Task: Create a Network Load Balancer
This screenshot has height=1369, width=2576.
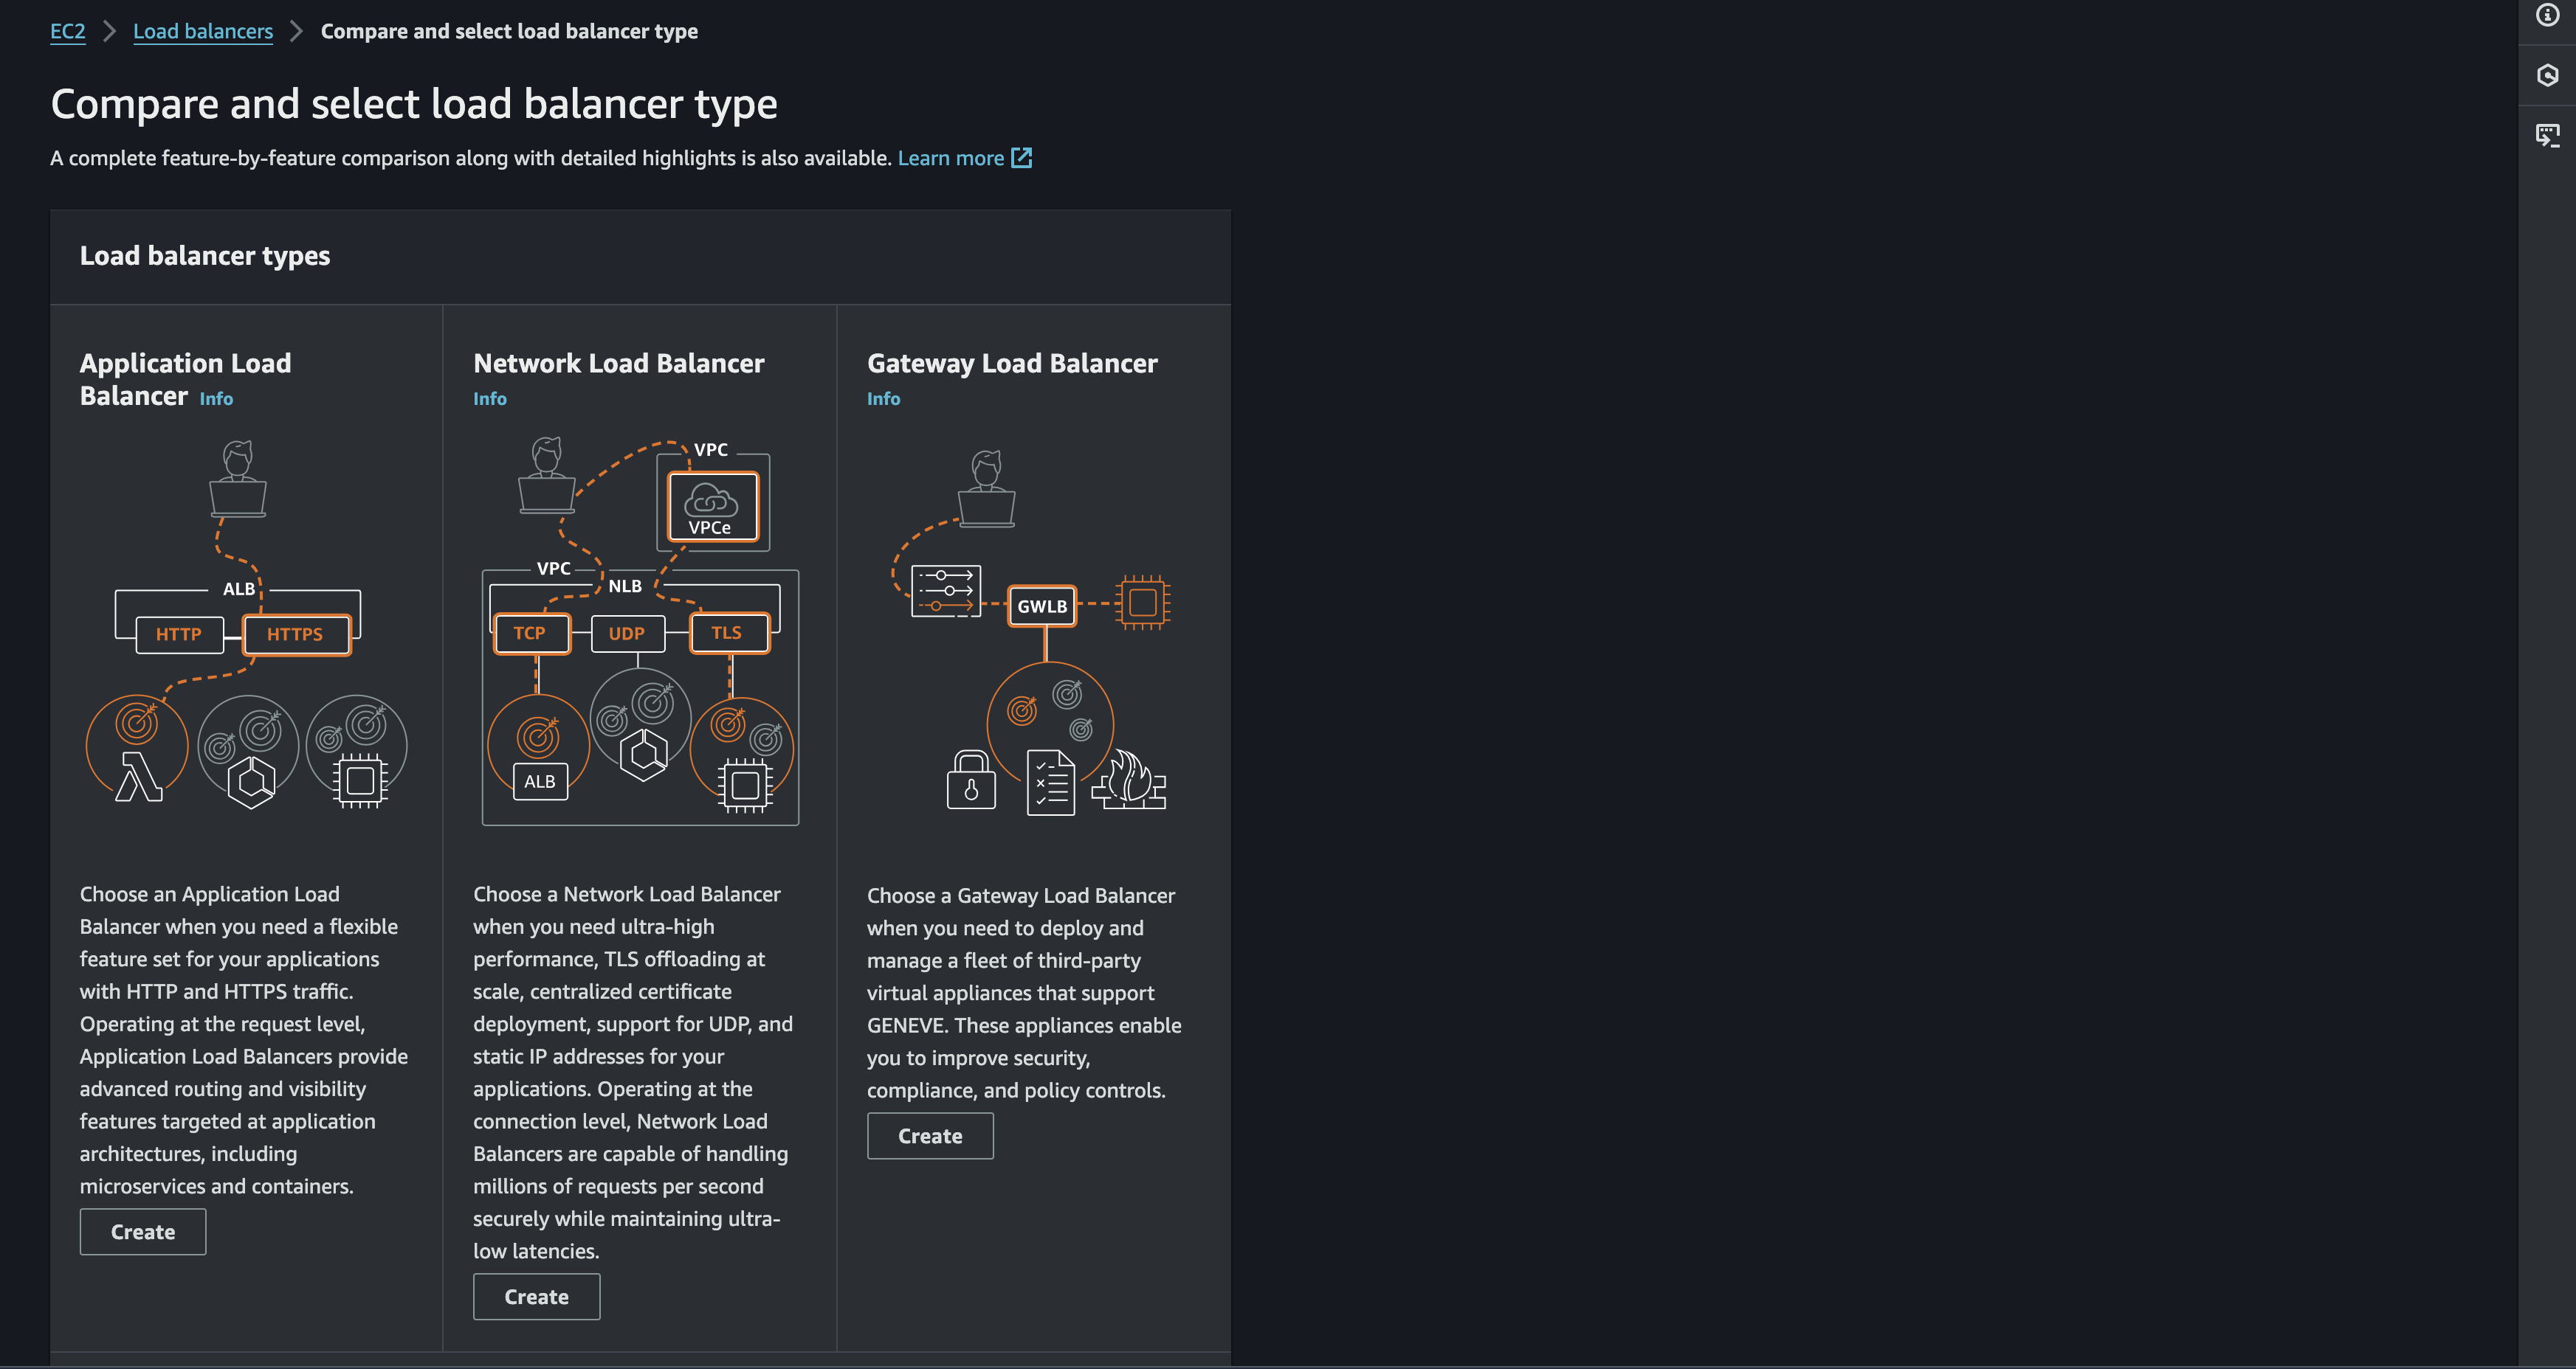Action: [537, 1297]
